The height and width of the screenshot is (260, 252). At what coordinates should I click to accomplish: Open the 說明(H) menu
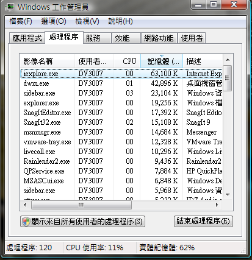(120, 21)
